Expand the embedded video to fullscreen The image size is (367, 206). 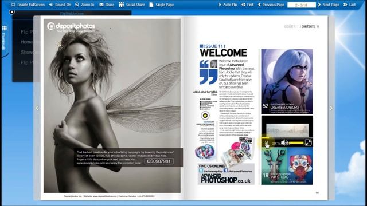coord(309,142)
